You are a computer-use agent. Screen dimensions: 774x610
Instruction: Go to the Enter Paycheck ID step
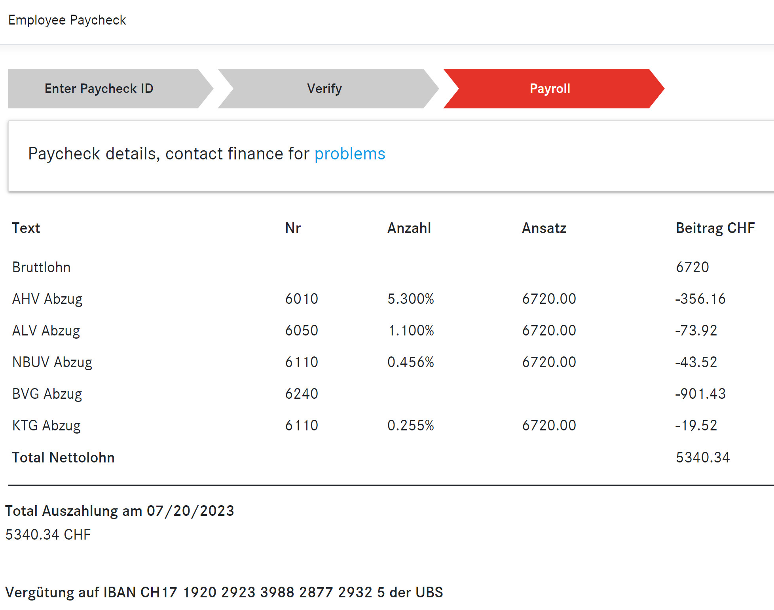click(x=99, y=89)
